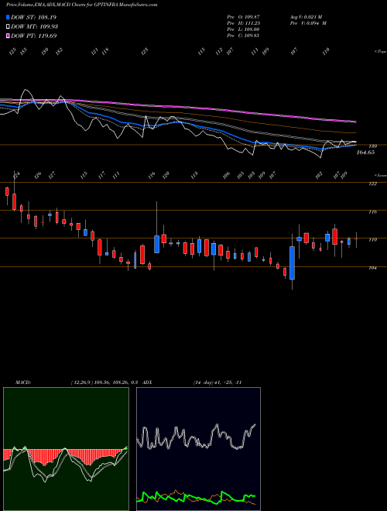Click the blue DOW ST legend swatch

pyautogui.click(x=8, y=17)
